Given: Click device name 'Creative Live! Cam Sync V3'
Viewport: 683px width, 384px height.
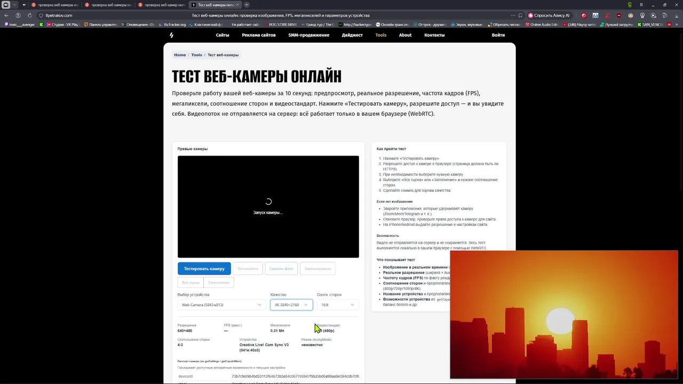Looking at the screenshot, I should coord(264,345).
